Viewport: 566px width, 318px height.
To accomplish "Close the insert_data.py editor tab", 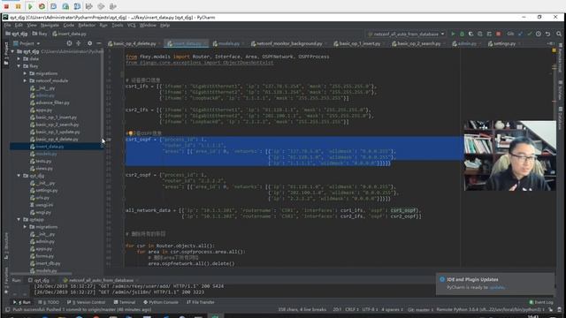I will pos(205,43).
